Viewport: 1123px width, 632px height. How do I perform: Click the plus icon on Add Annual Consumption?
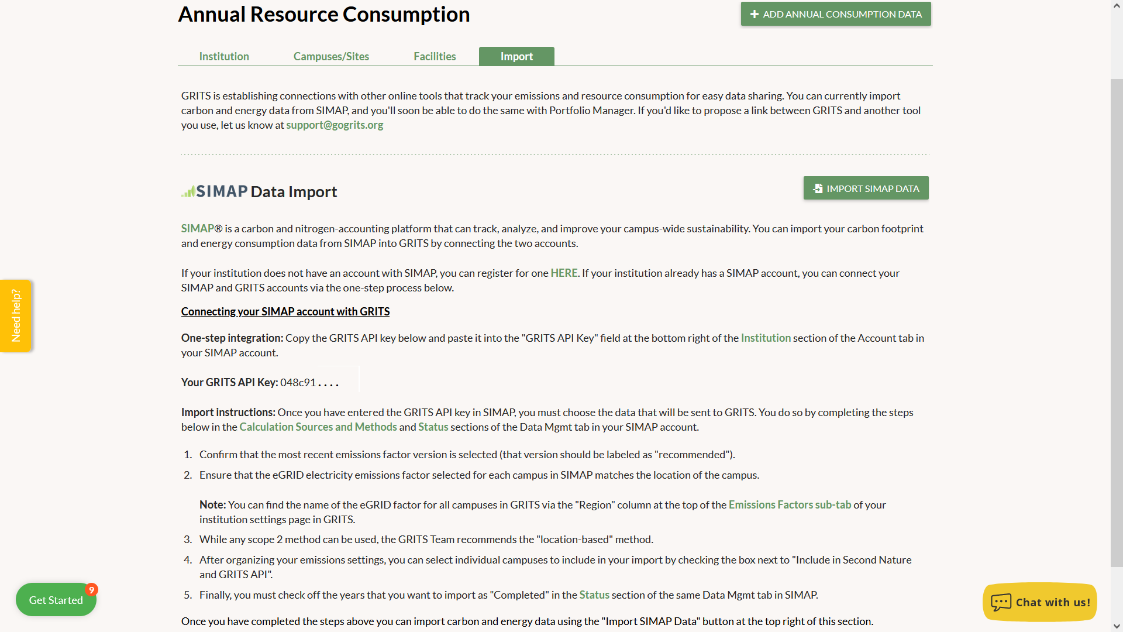[755, 14]
